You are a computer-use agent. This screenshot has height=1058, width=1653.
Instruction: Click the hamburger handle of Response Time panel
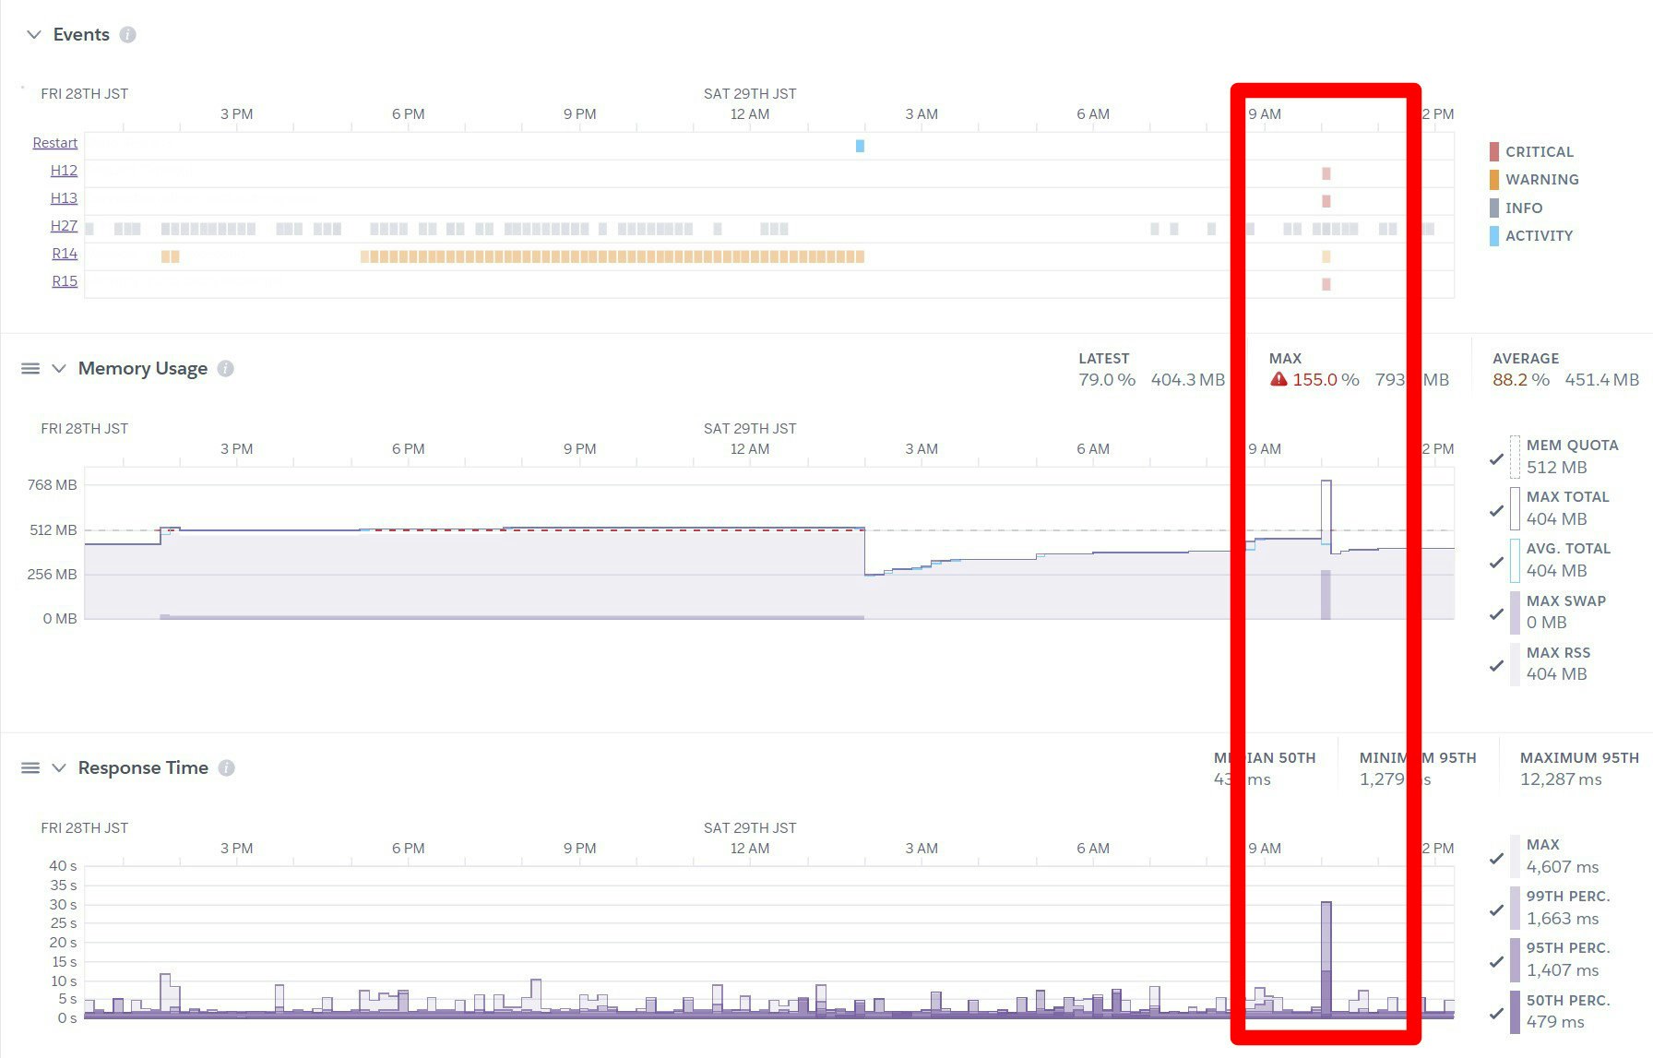click(30, 768)
